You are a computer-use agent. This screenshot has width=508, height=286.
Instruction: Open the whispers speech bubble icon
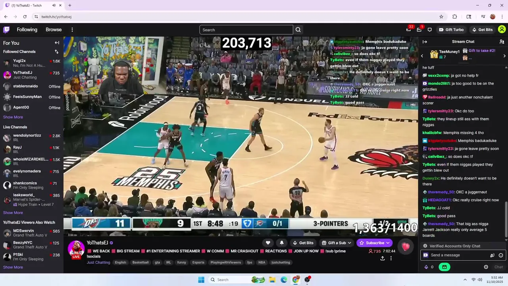pyautogui.click(x=429, y=30)
